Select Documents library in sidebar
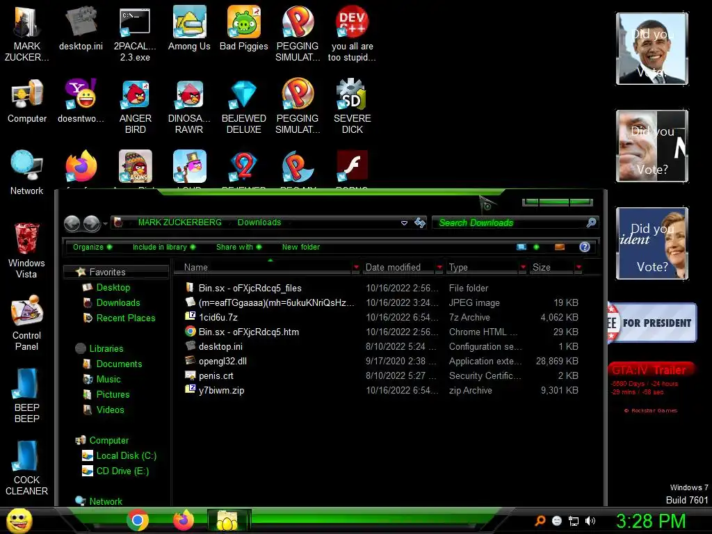712x534 pixels. pos(119,364)
